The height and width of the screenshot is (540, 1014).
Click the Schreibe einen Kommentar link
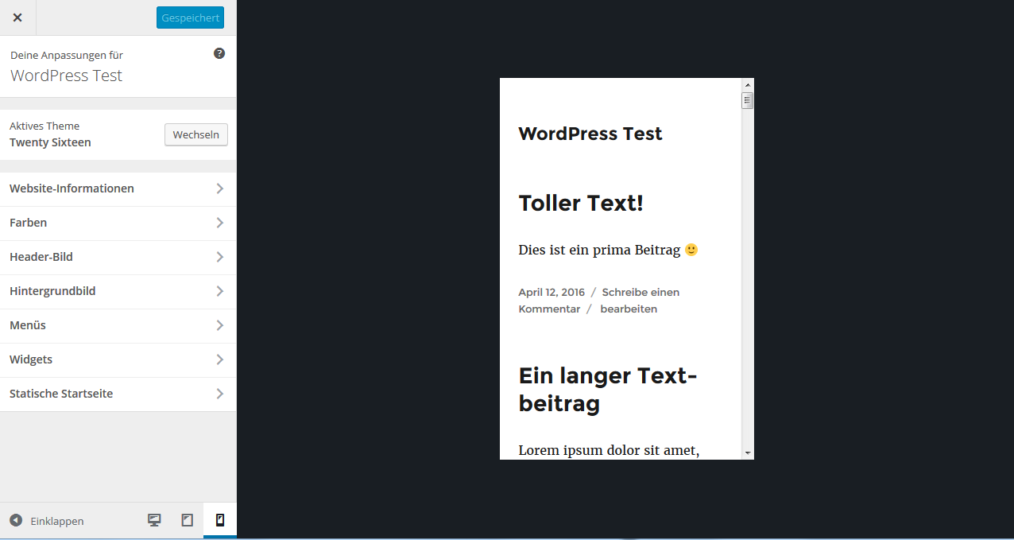click(x=598, y=301)
